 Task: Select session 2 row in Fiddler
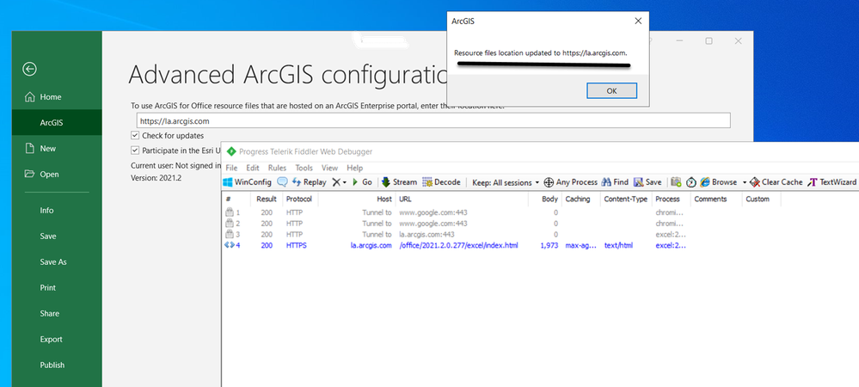pyautogui.click(x=455, y=223)
